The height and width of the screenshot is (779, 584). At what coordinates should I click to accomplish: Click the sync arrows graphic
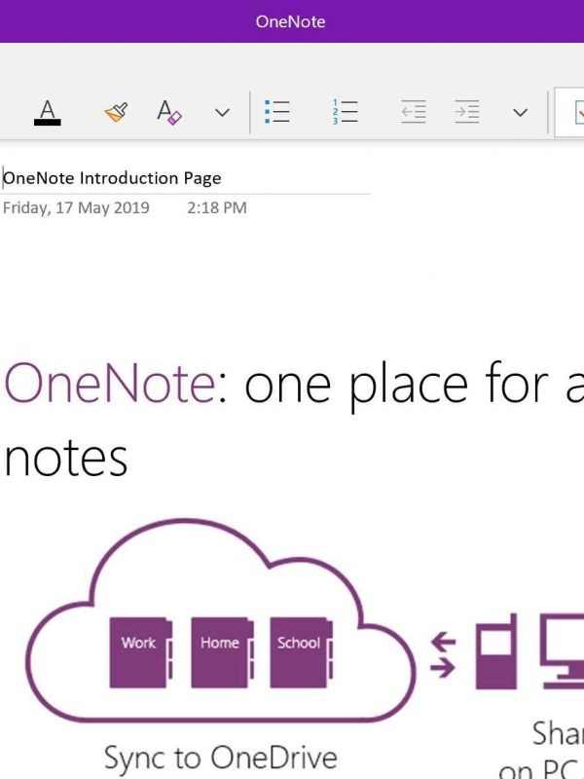click(x=443, y=654)
